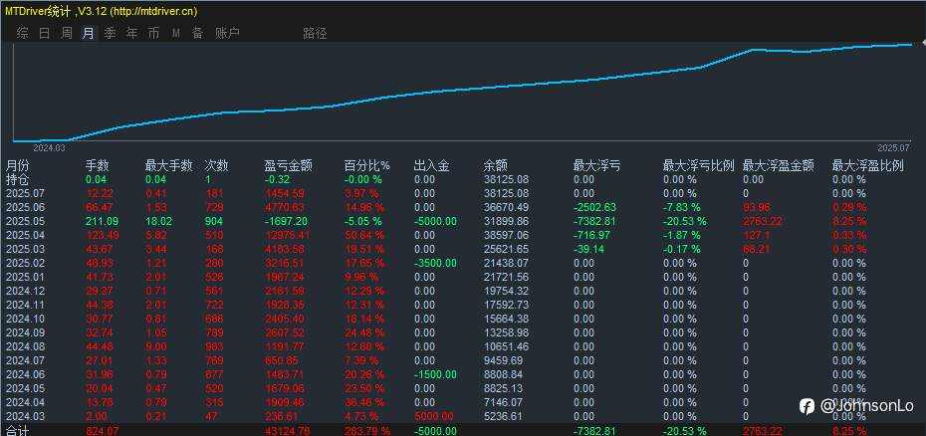Click the -1697.20 profit loss value
Viewport: 926px width, 436px height.
click(x=286, y=222)
